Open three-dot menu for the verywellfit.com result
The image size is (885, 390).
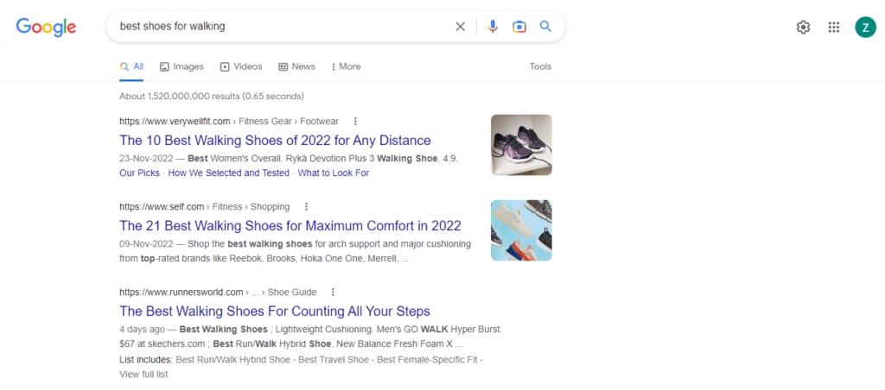tap(355, 121)
